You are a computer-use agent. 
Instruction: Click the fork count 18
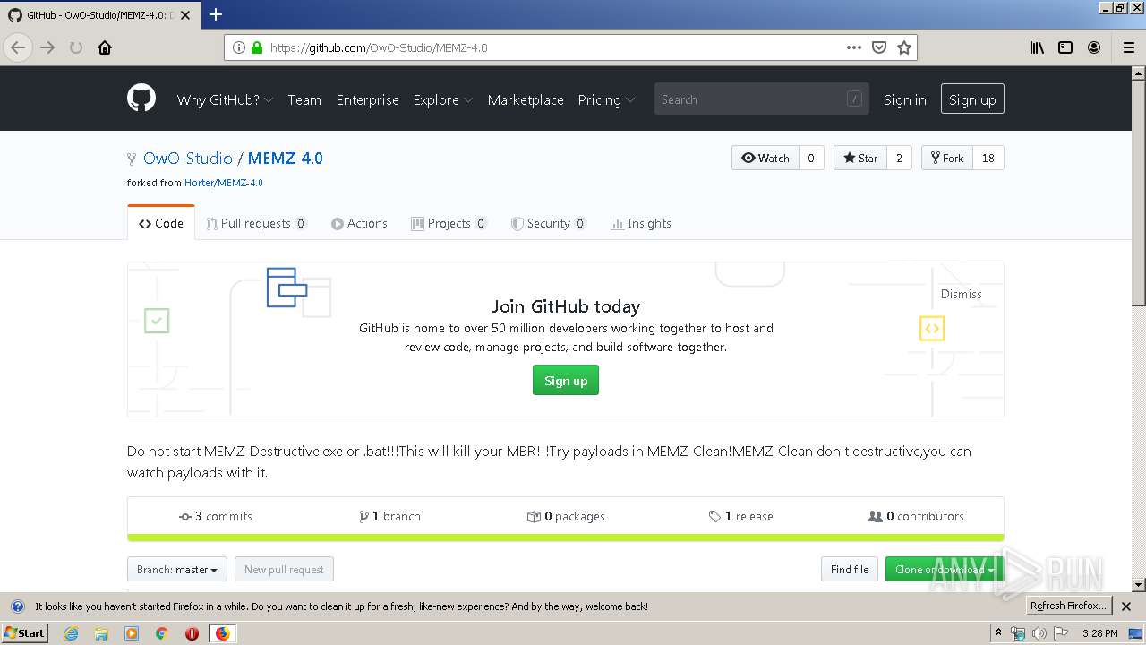(x=988, y=158)
